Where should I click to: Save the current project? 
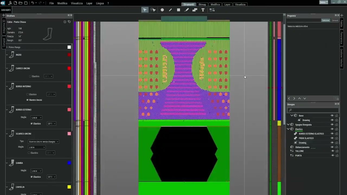26,3
